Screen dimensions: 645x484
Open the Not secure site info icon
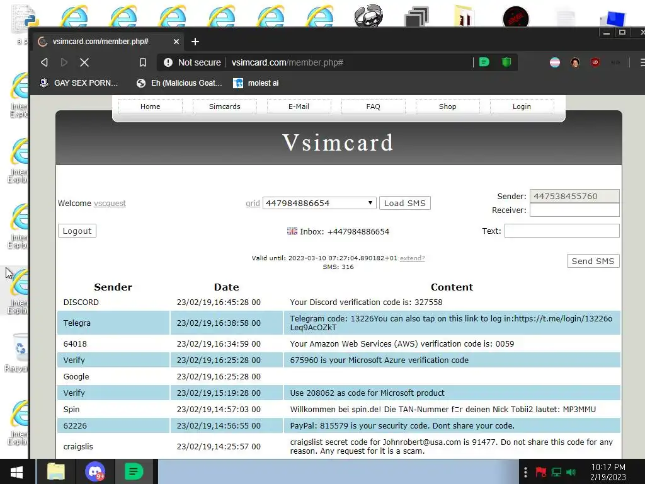168,62
